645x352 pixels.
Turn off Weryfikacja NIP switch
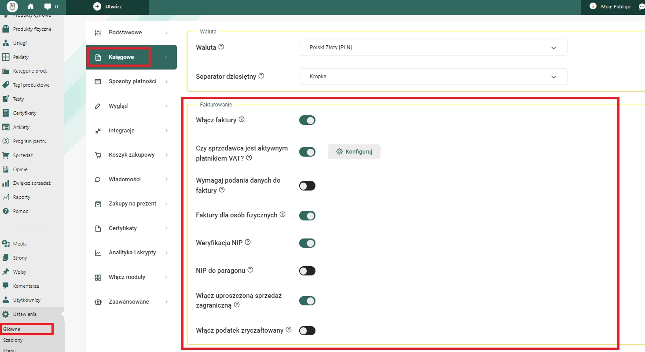[307, 243]
